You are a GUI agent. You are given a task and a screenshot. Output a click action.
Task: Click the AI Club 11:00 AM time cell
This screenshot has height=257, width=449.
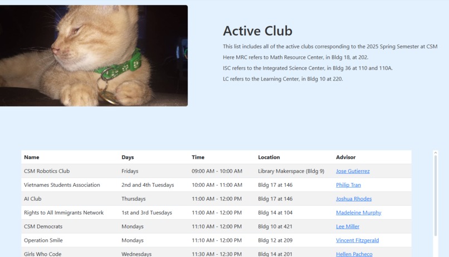tap(217, 199)
